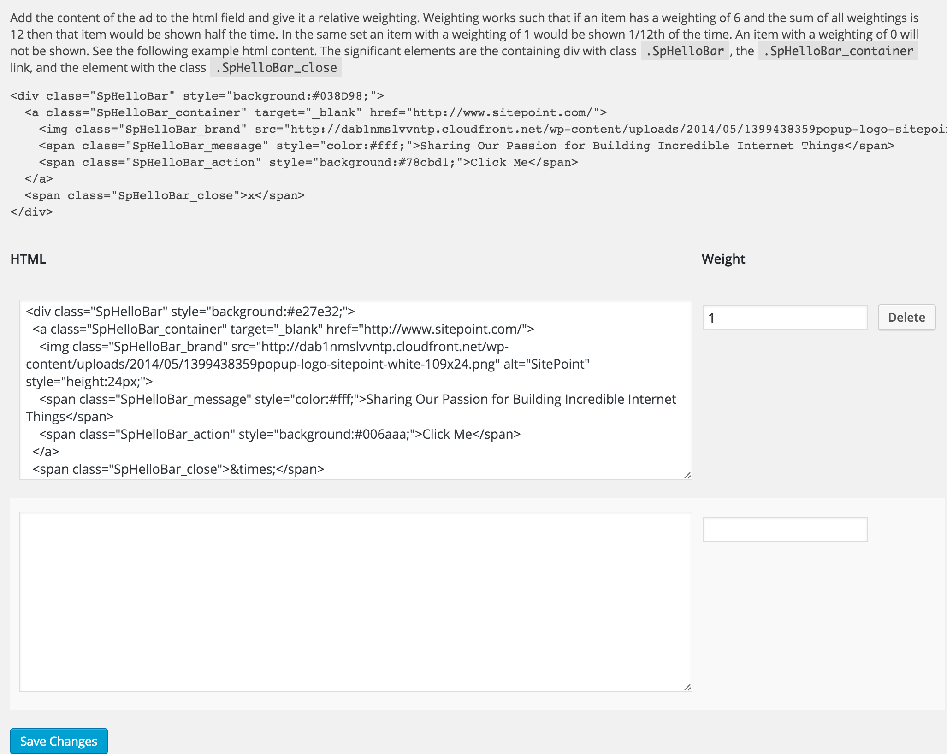Click the example SpHelloBar_action span line
Viewport: 947px width, 754px height.
tap(308, 163)
